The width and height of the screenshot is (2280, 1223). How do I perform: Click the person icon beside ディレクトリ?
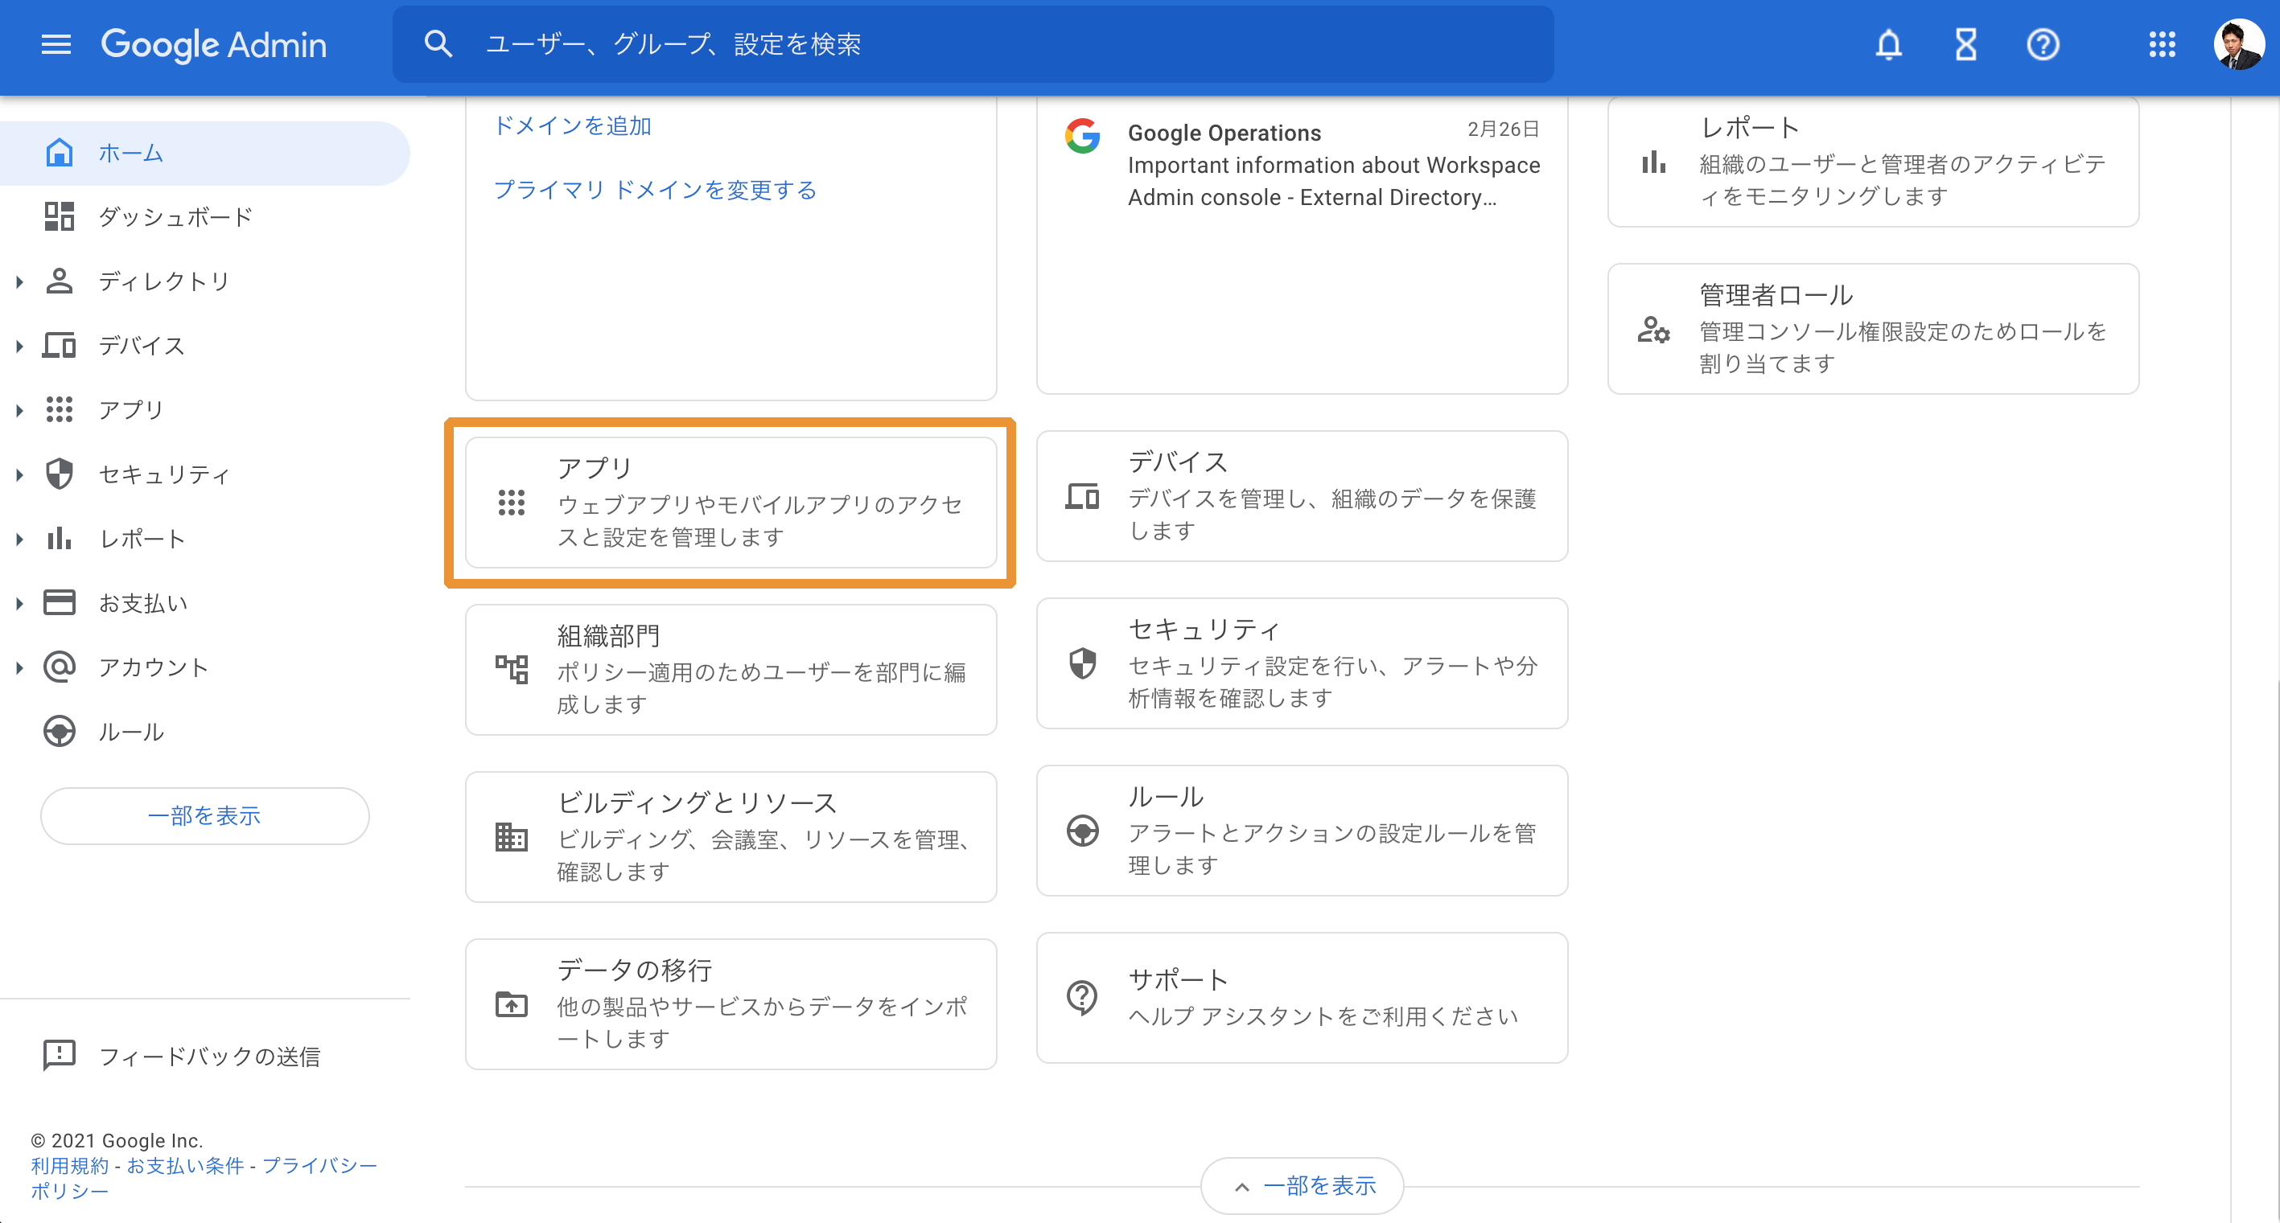(x=60, y=281)
